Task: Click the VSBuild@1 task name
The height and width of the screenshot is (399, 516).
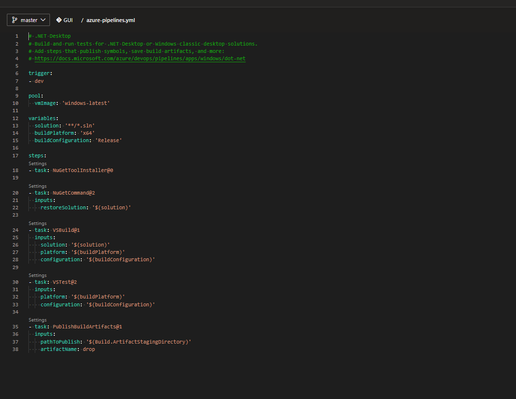Action: click(x=66, y=230)
